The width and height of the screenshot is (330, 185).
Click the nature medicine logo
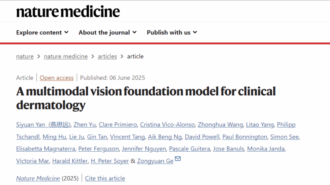pyautogui.click(x=68, y=12)
